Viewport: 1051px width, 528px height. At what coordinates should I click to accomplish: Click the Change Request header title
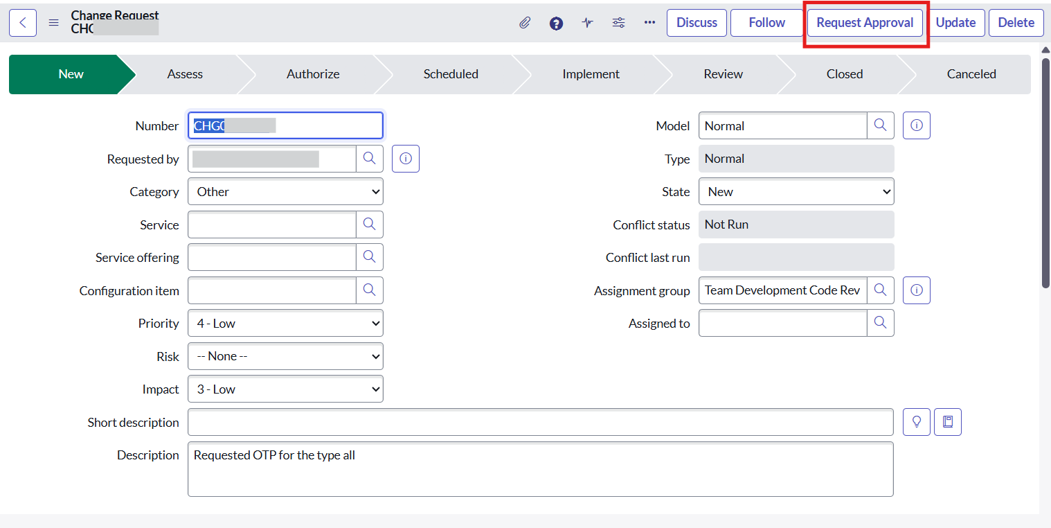click(x=115, y=15)
